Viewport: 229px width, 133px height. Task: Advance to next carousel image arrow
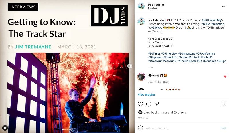[x=130, y=66]
